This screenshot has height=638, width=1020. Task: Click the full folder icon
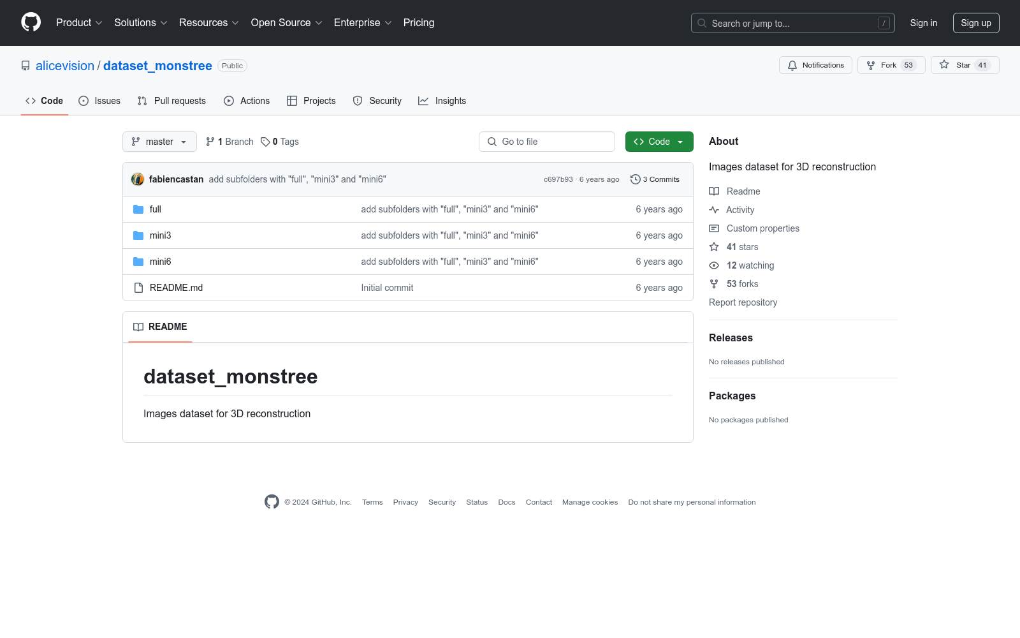coord(138,209)
